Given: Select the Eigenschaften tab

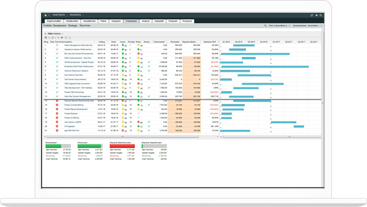Looking at the screenshot, I should 53,20.
